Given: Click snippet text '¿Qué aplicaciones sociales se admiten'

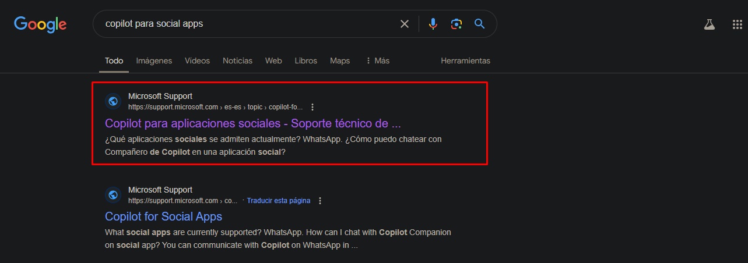Looking at the screenshot, I should 179,140.
